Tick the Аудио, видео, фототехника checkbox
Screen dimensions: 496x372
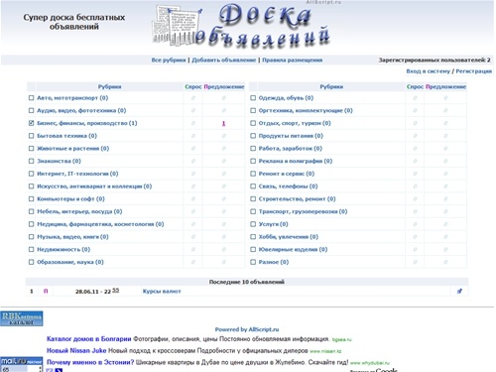click(31, 110)
